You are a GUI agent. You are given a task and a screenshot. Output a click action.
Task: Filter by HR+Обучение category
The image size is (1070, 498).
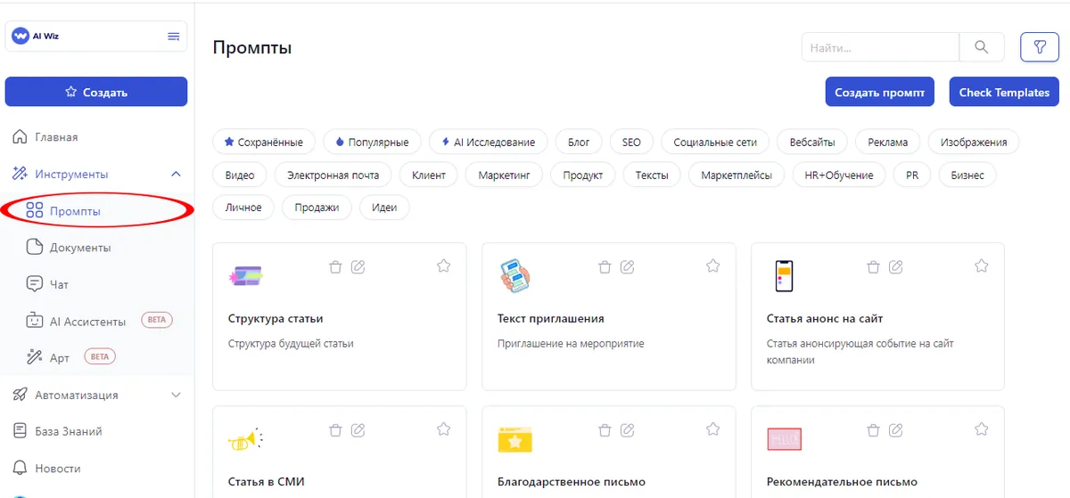click(839, 176)
